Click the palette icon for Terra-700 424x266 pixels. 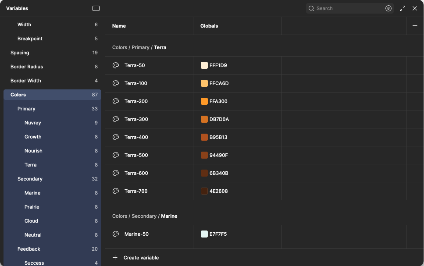coord(116,191)
